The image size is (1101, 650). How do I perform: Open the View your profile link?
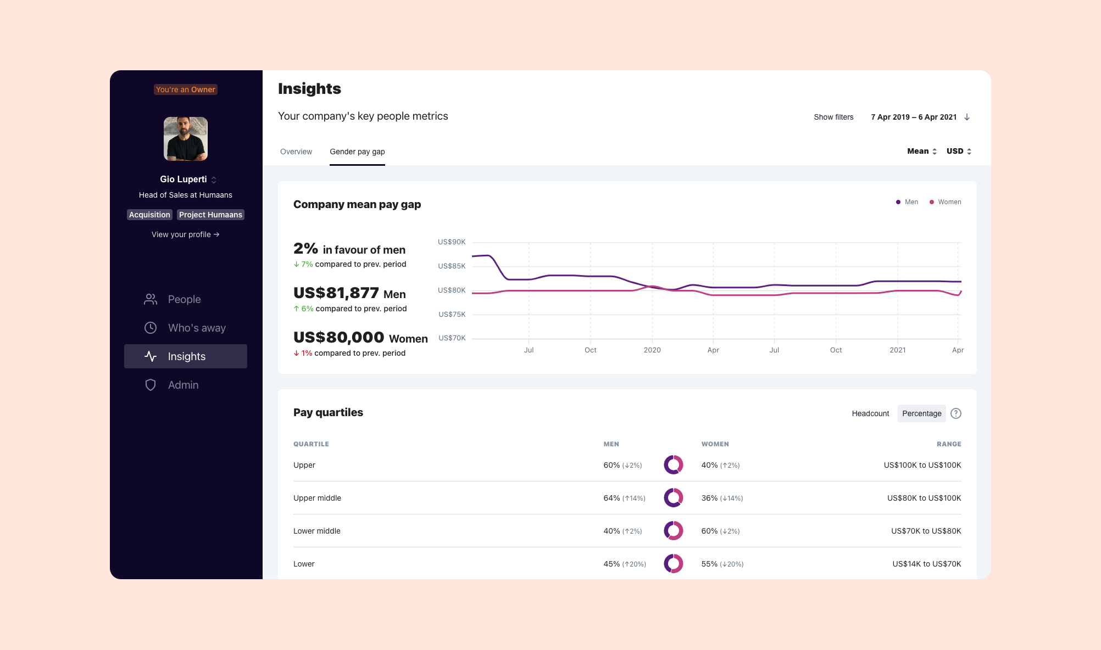[185, 234]
